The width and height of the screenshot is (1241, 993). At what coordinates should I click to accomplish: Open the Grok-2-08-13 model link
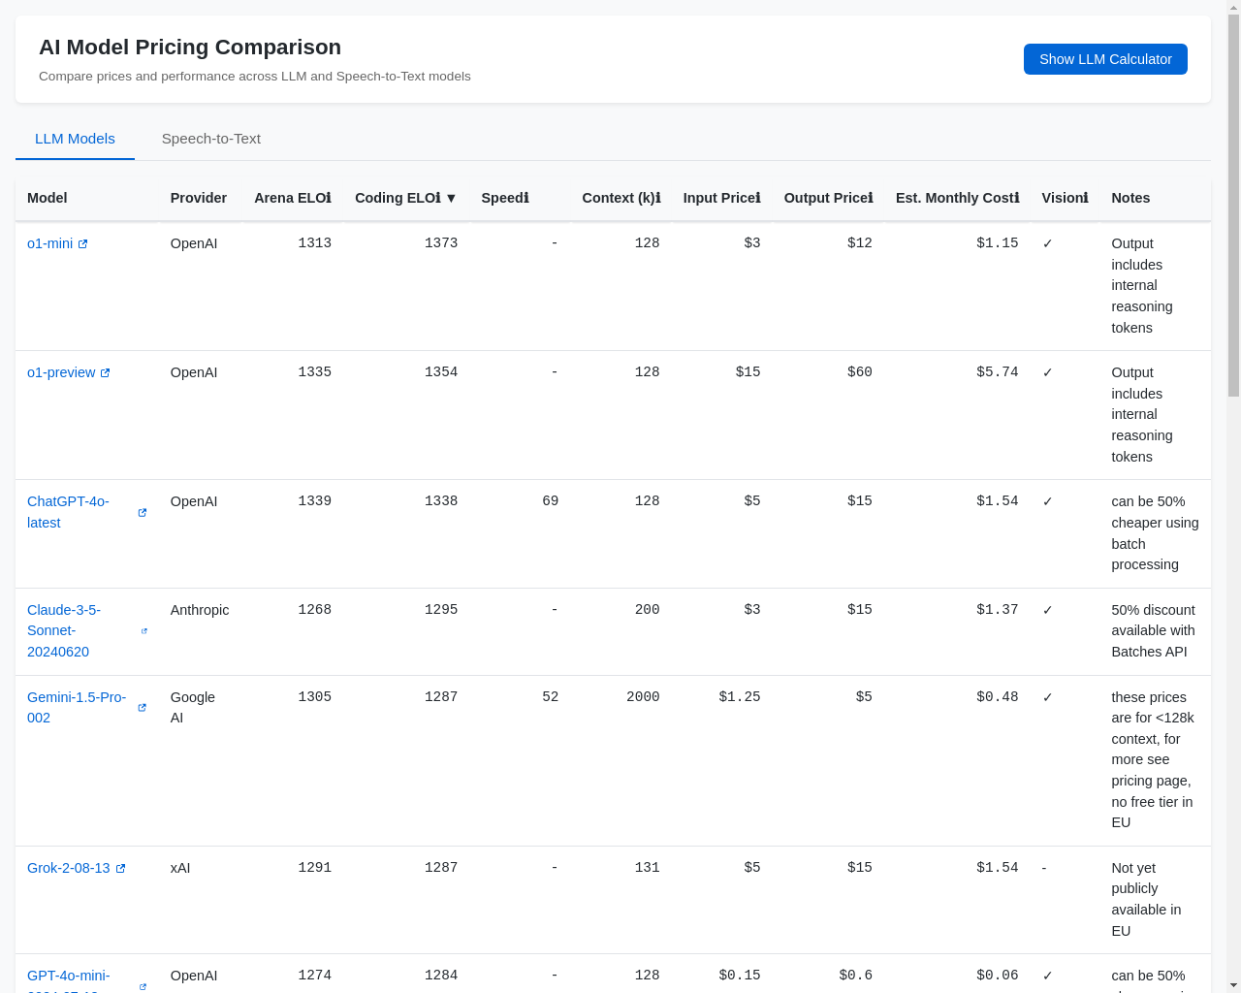tap(69, 868)
